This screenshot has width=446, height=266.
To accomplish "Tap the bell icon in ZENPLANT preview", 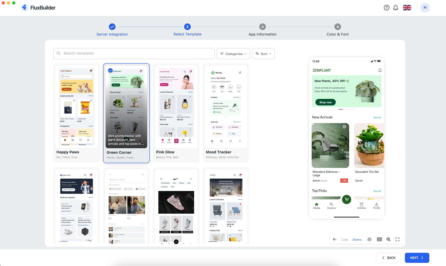I will pyautogui.click(x=380, y=70).
